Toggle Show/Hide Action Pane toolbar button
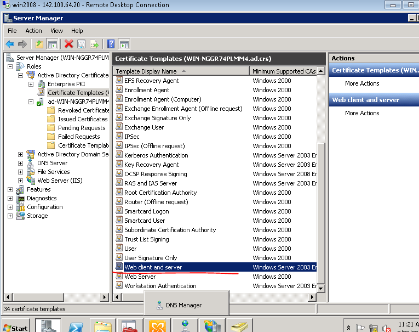Image resolution: width=419 pixels, height=332 pixels. point(124,44)
